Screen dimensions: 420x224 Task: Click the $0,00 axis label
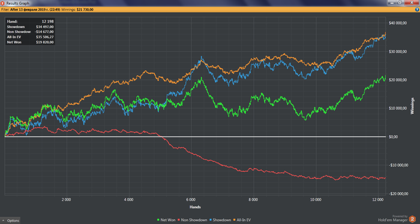coord(393,137)
